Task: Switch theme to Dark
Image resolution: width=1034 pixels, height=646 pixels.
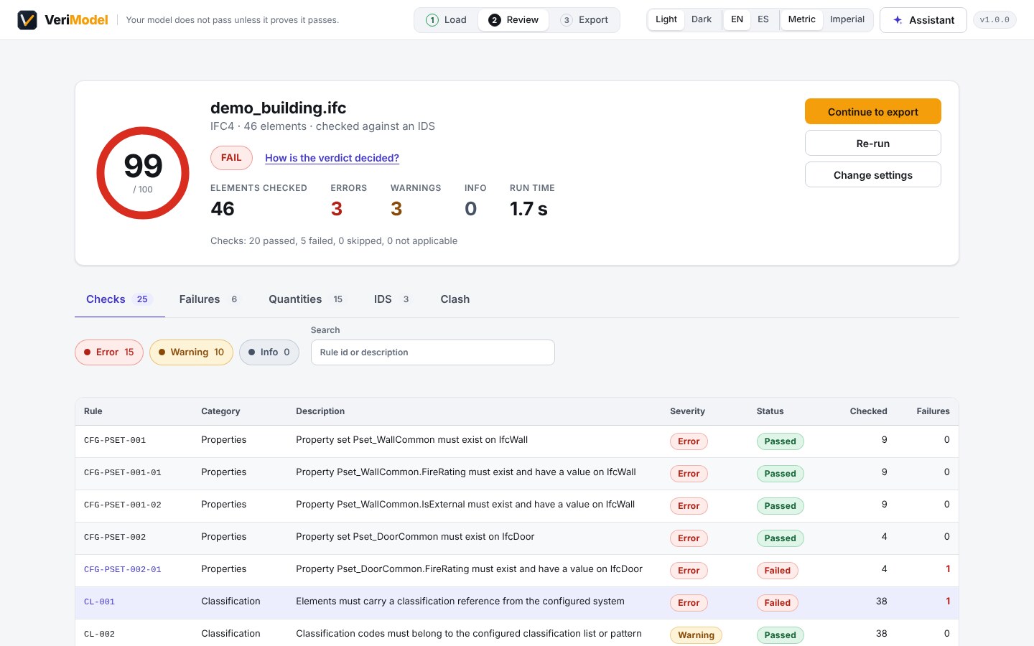Action: click(702, 19)
